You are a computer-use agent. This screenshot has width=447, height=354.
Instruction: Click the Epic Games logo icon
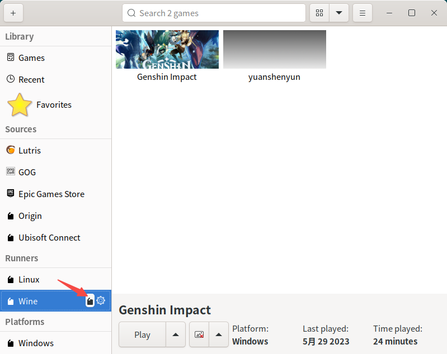pos(11,193)
